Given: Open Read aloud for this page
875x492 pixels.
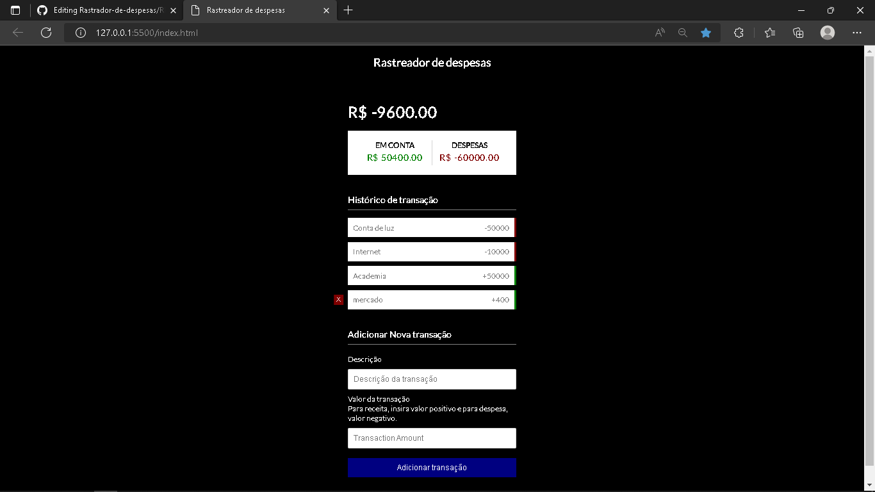Looking at the screenshot, I should coord(659,32).
